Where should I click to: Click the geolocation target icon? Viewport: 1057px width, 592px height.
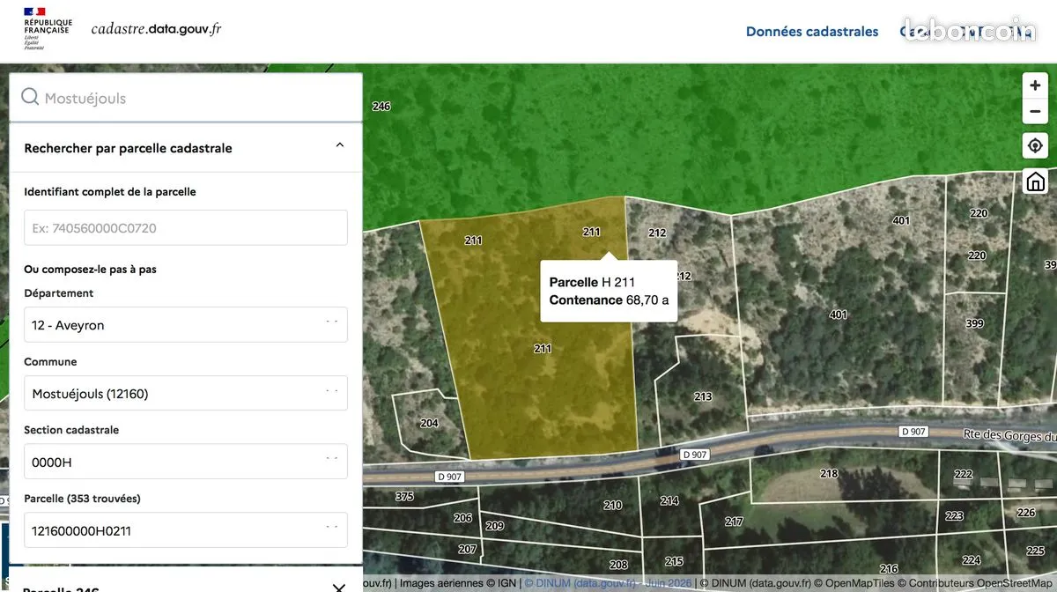point(1035,145)
